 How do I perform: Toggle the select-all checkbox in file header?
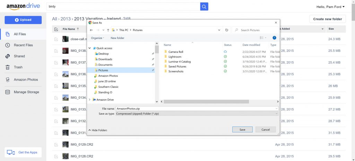click(56, 29)
